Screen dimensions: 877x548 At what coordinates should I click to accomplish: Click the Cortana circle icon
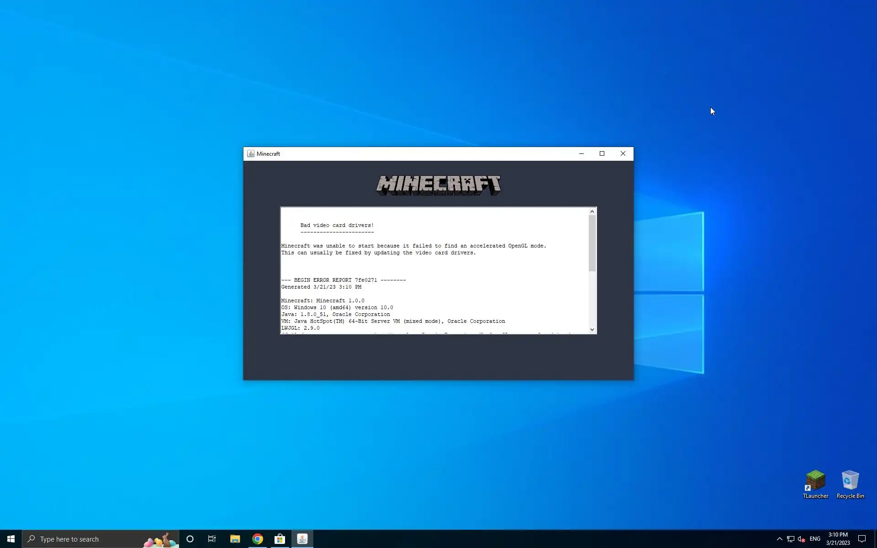click(x=190, y=539)
